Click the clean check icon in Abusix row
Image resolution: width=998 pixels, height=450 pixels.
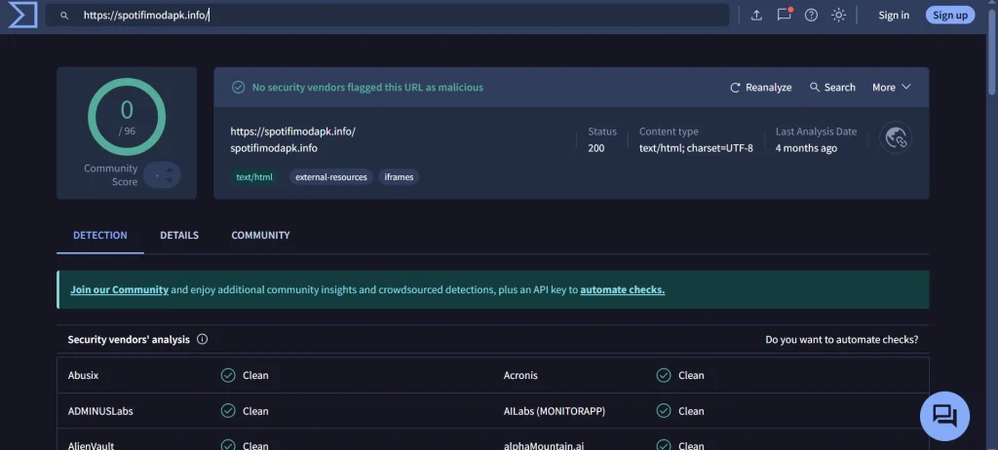click(x=228, y=376)
